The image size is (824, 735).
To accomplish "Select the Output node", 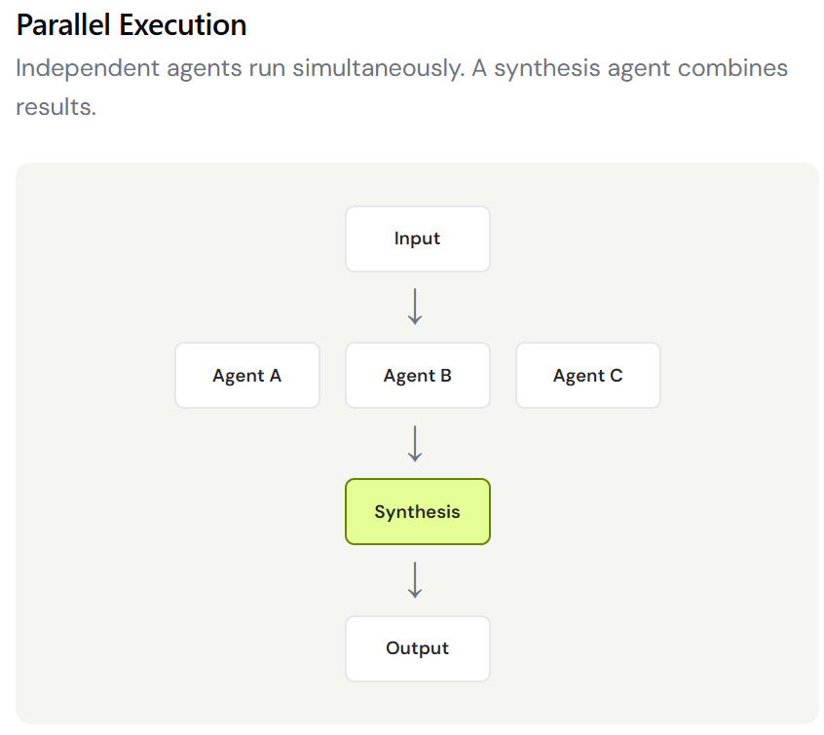I will coord(417,648).
